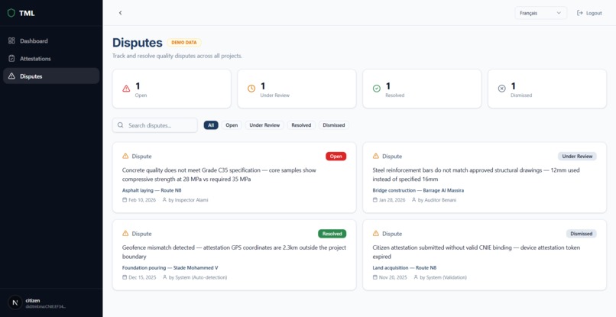Click the Attestations clipboard icon
Viewport: 616px width, 317px height.
coord(11,59)
